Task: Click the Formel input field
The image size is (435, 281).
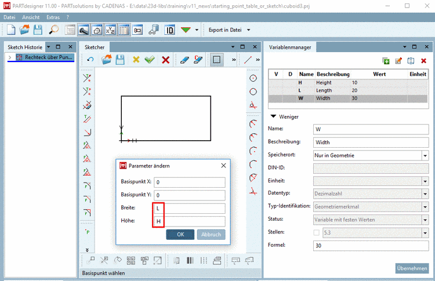Action: 371,246
